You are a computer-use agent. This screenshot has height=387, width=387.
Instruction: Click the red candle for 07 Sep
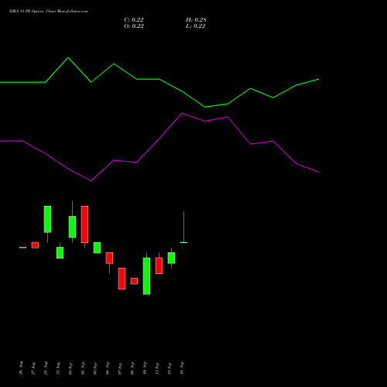coord(122,279)
